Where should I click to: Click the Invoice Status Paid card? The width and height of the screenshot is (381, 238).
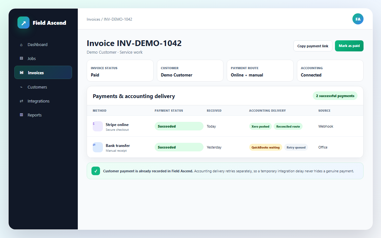coord(120,71)
